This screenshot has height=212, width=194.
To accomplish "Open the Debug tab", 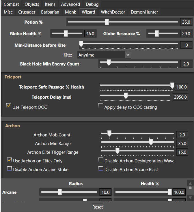I will click(x=92, y=4).
